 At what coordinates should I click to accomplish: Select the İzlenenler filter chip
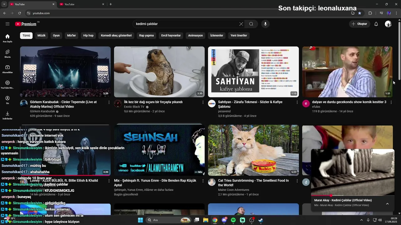(217, 35)
